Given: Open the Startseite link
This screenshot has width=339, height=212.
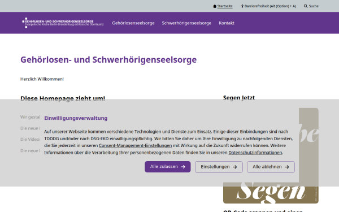Looking at the screenshot, I should point(225,6).
